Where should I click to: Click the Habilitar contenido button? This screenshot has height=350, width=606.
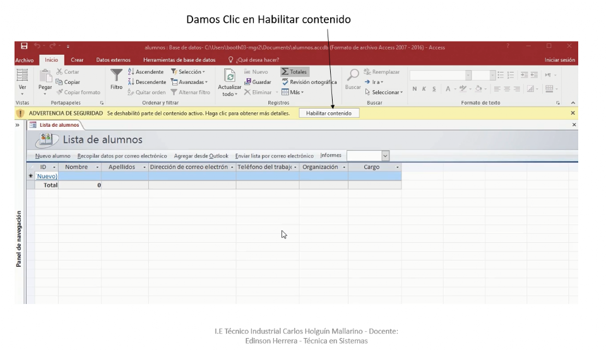[328, 114]
